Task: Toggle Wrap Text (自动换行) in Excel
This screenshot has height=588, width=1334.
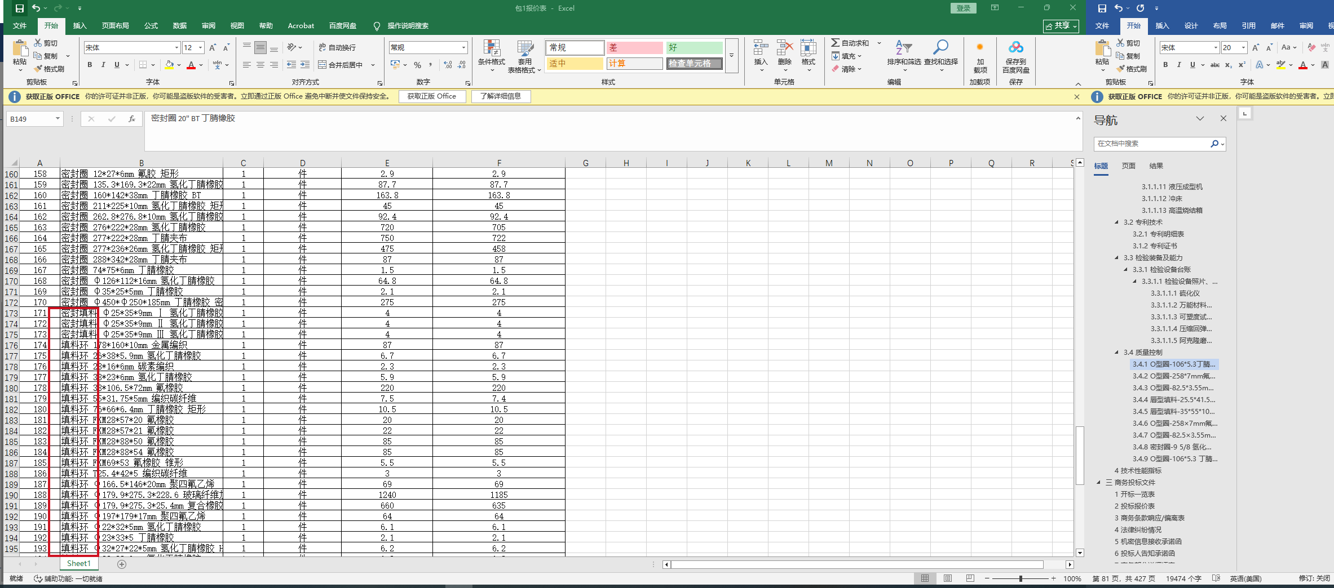Action: (337, 47)
